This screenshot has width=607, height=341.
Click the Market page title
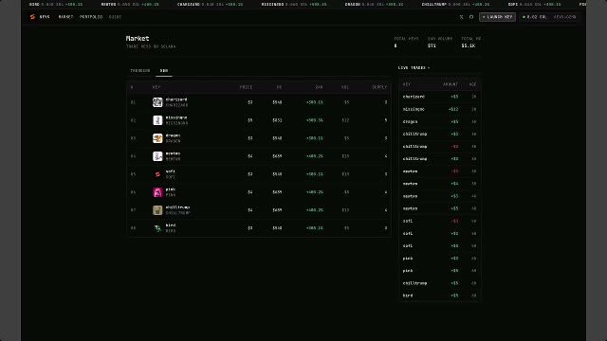pos(138,38)
